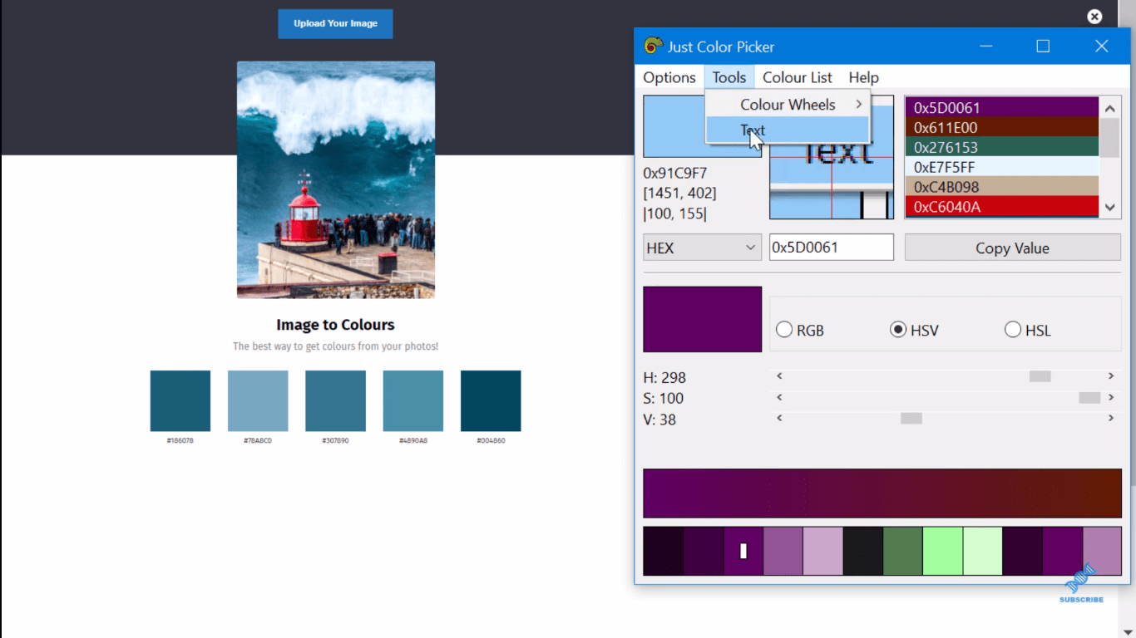Select the RGB radio button
1136x638 pixels.
tap(799, 330)
